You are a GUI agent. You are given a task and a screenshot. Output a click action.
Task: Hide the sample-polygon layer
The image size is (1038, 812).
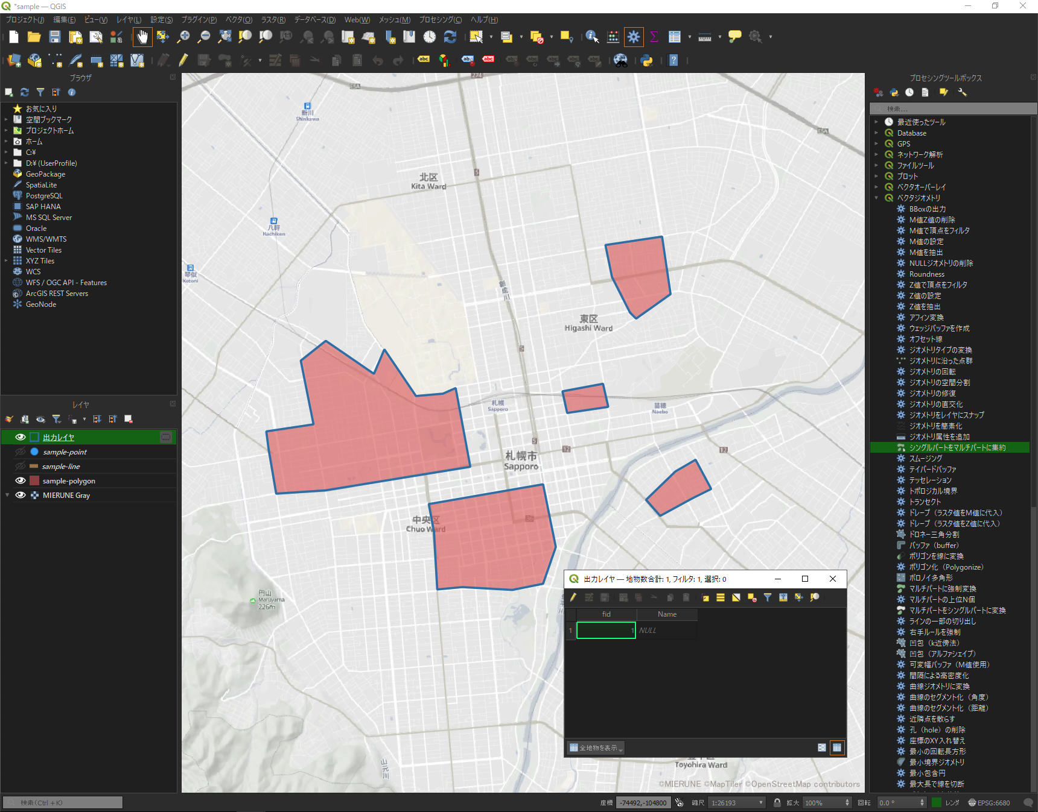(21, 480)
